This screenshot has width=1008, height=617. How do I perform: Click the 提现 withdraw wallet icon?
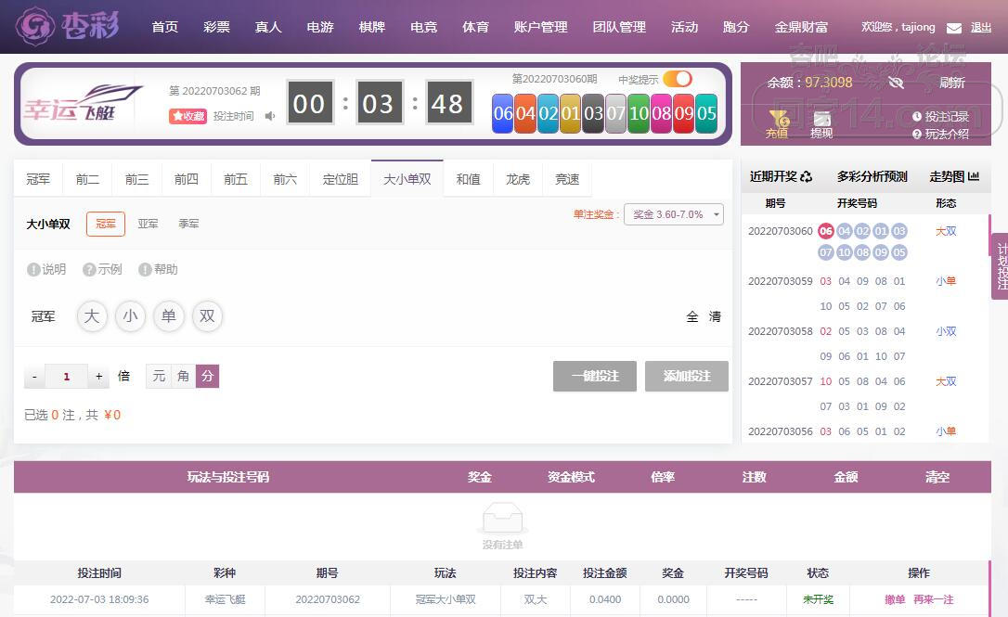tap(821, 119)
